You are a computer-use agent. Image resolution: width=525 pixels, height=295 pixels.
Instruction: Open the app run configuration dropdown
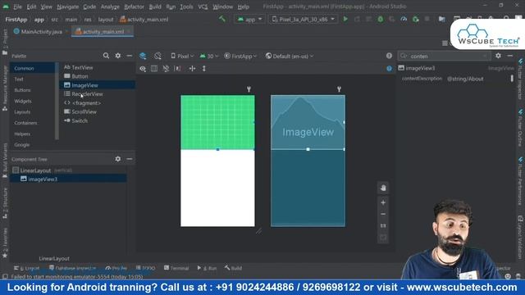coord(249,20)
